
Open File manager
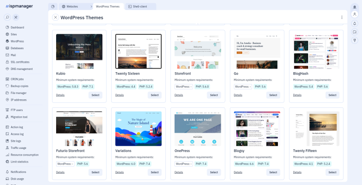click(19, 93)
